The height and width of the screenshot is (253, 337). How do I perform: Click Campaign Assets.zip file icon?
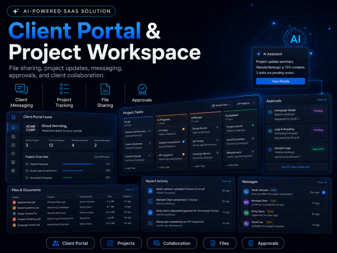[14, 225]
